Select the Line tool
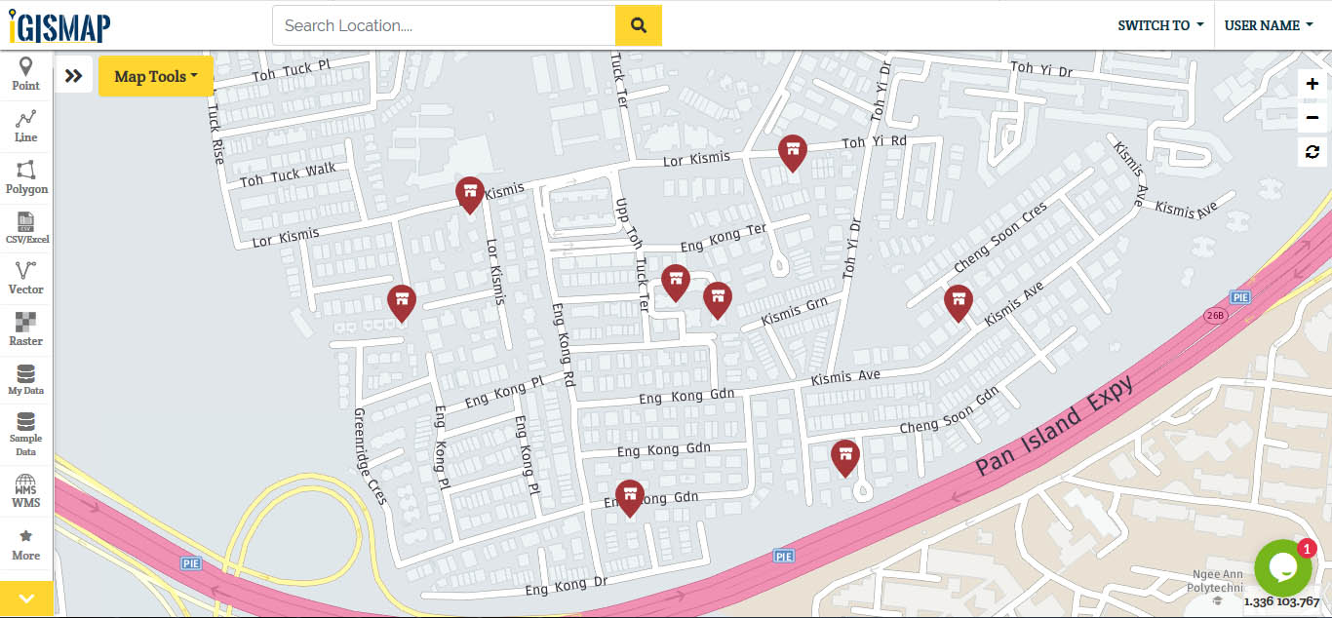 pyautogui.click(x=26, y=125)
